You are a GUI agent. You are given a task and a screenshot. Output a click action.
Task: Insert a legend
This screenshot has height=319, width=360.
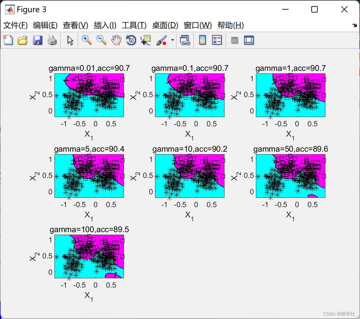click(x=217, y=40)
